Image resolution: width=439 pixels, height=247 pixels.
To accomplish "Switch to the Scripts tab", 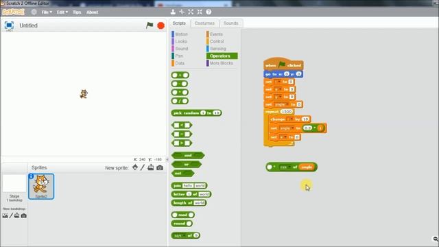I will click(179, 23).
